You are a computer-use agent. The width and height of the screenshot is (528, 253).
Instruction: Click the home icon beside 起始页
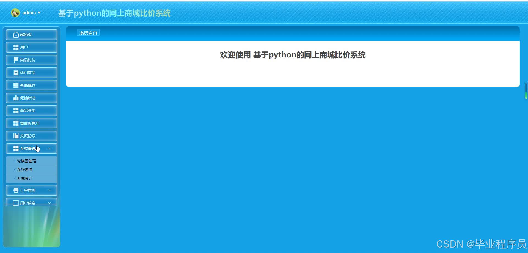(16, 35)
